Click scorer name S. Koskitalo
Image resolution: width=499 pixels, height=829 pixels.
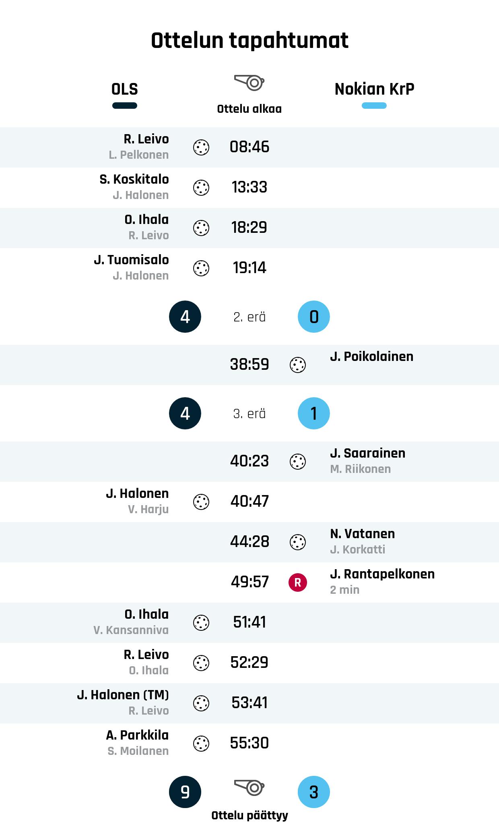[134, 179]
